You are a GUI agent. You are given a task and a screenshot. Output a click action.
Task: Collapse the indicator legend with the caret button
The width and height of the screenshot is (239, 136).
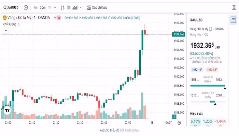click(6, 31)
